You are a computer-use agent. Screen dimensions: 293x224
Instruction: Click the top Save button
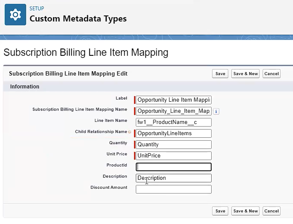click(220, 73)
